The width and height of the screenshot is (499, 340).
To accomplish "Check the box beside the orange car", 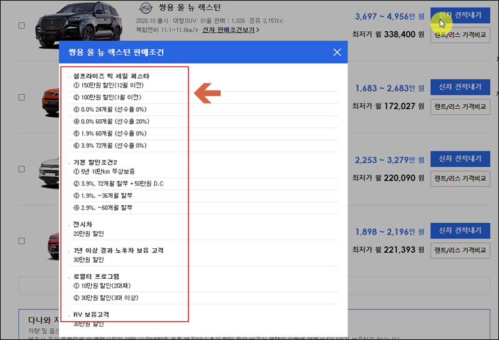I will (x=22, y=97).
